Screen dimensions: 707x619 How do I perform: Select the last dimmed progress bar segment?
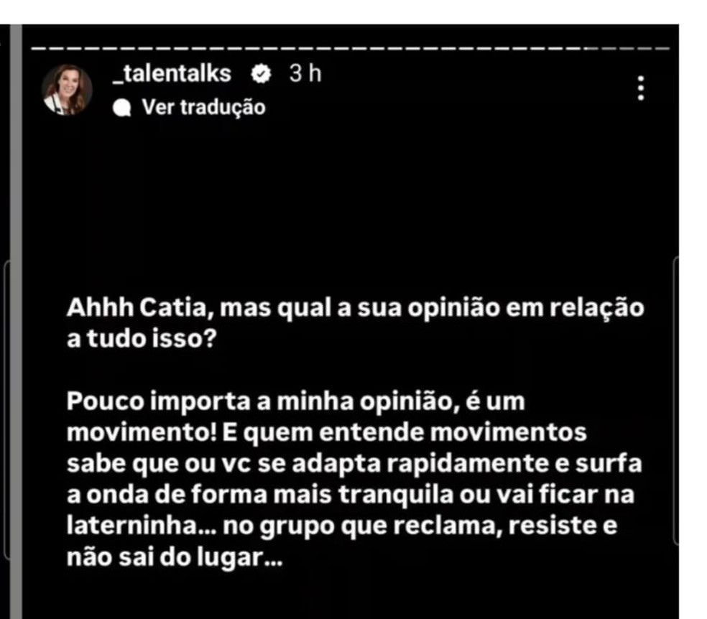pyautogui.click(x=662, y=48)
